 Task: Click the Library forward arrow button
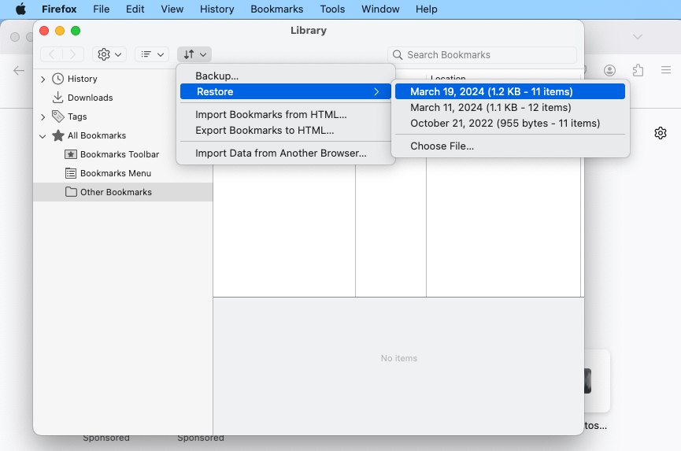pos(72,54)
